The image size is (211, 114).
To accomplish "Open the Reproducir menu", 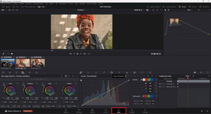I will point(63,4).
